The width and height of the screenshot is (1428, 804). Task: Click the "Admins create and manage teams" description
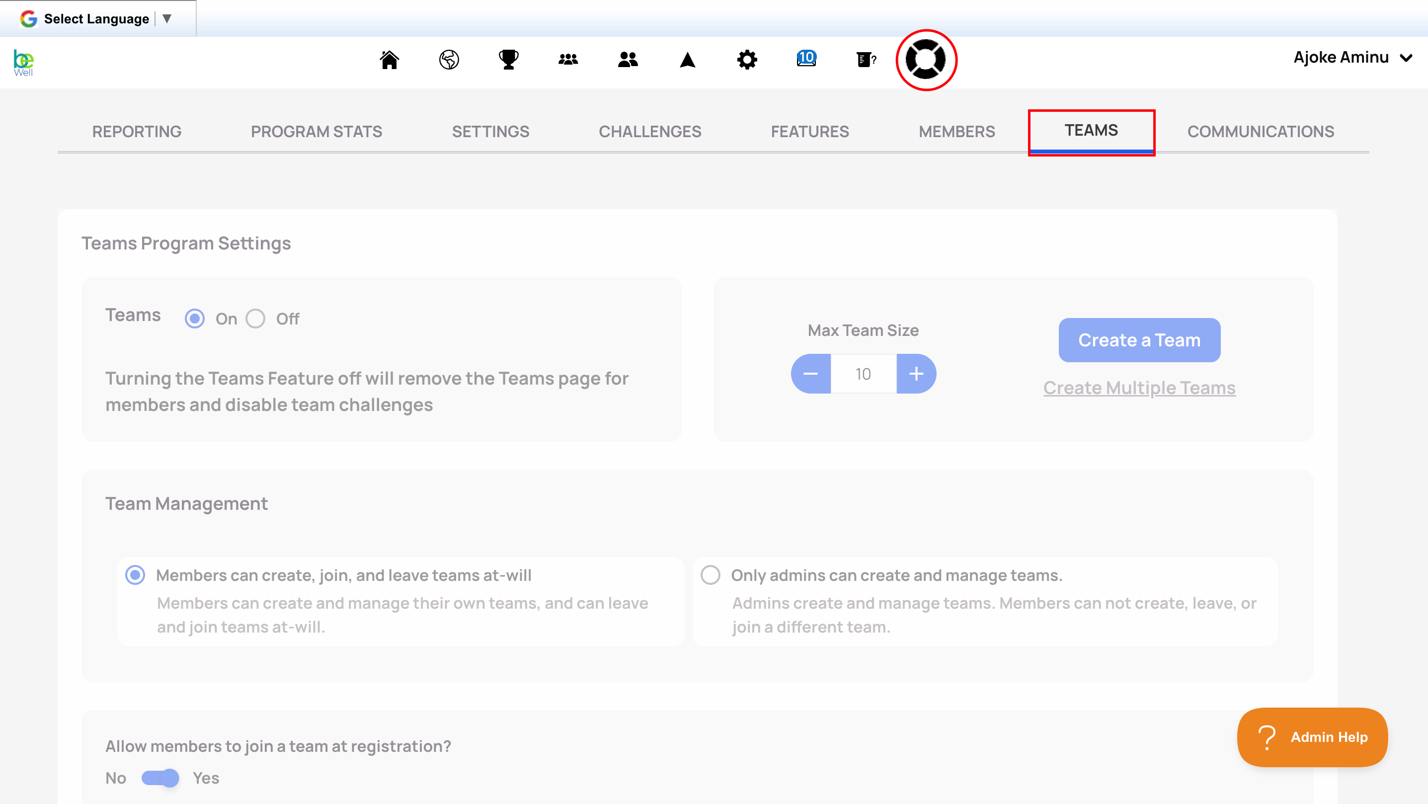pos(995,615)
